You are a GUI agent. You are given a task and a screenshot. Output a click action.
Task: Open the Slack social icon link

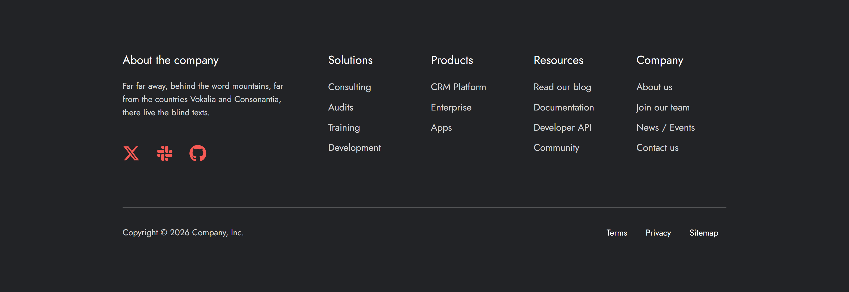tap(164, 153)
